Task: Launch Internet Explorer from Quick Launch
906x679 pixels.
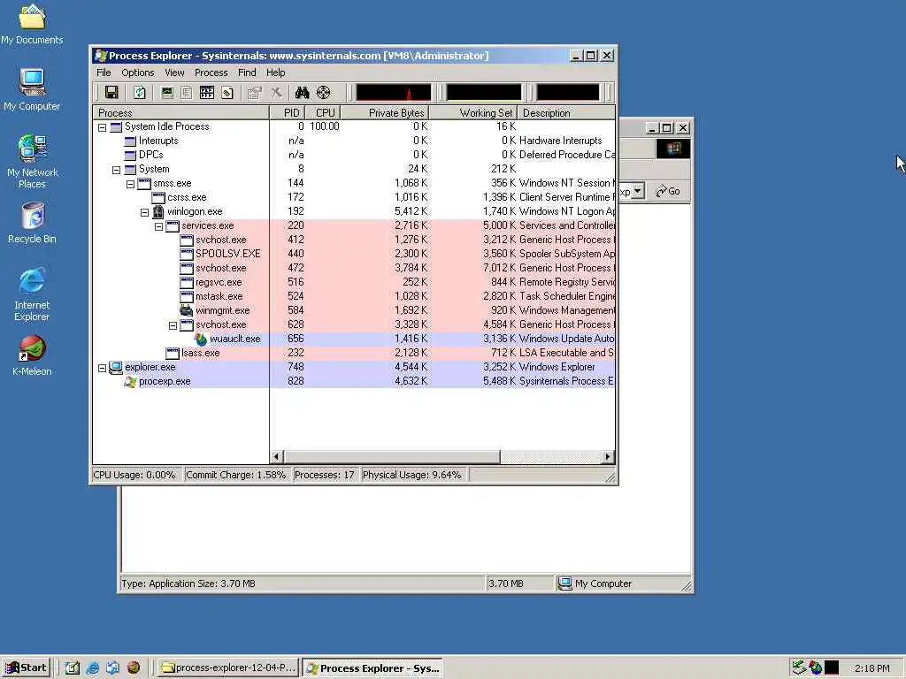Action: coord(92,668)
